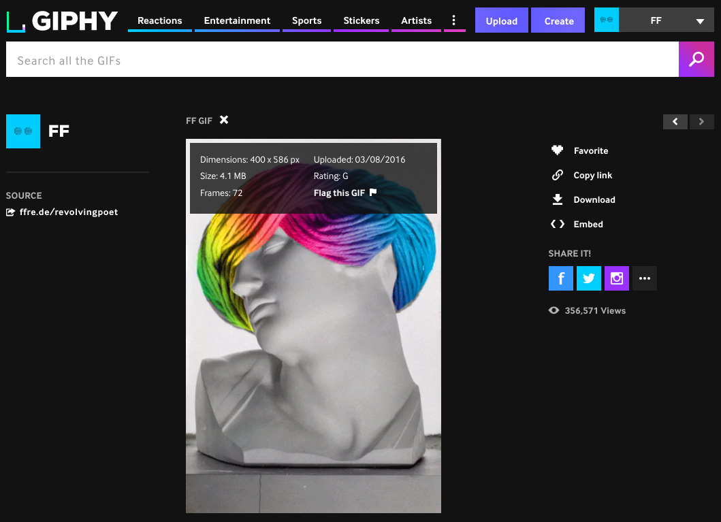Open the FF channel avatar on left
This screenshot has width=721, height=522.
(23, 131)
